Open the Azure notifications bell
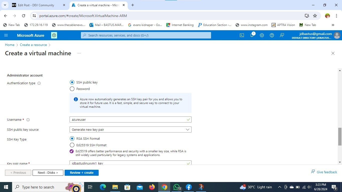Image resolution: width=342 pixels, height=192 pixels. click(252, 35)
